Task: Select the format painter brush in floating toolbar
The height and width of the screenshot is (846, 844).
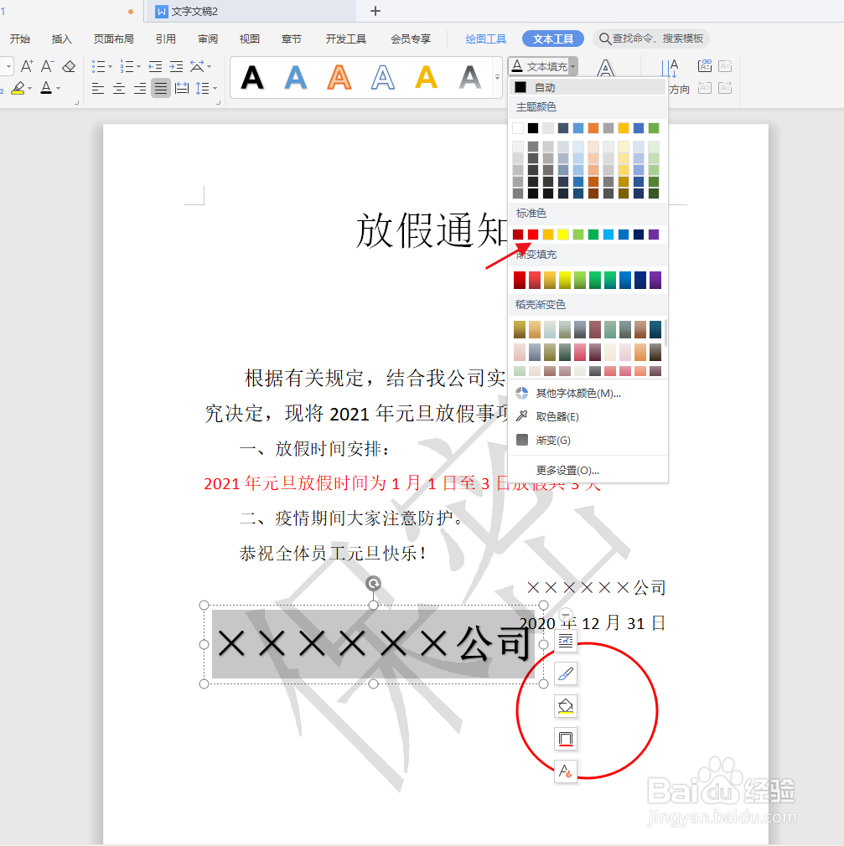Action: pyautogui.click(x=566, y=673)
